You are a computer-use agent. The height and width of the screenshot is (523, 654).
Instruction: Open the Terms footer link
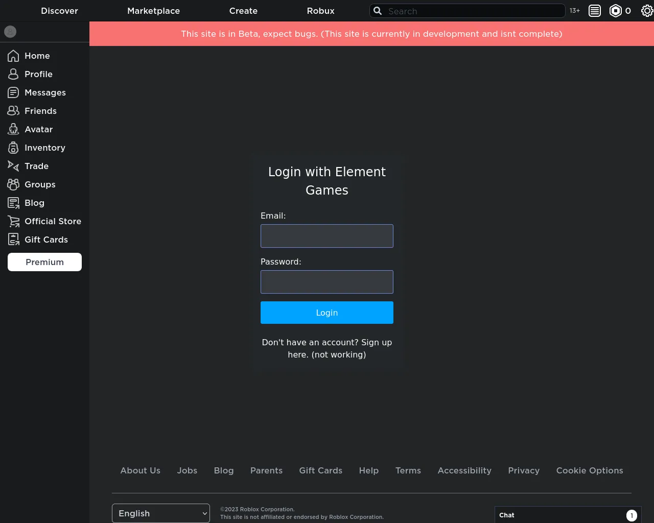pos(408,470)
